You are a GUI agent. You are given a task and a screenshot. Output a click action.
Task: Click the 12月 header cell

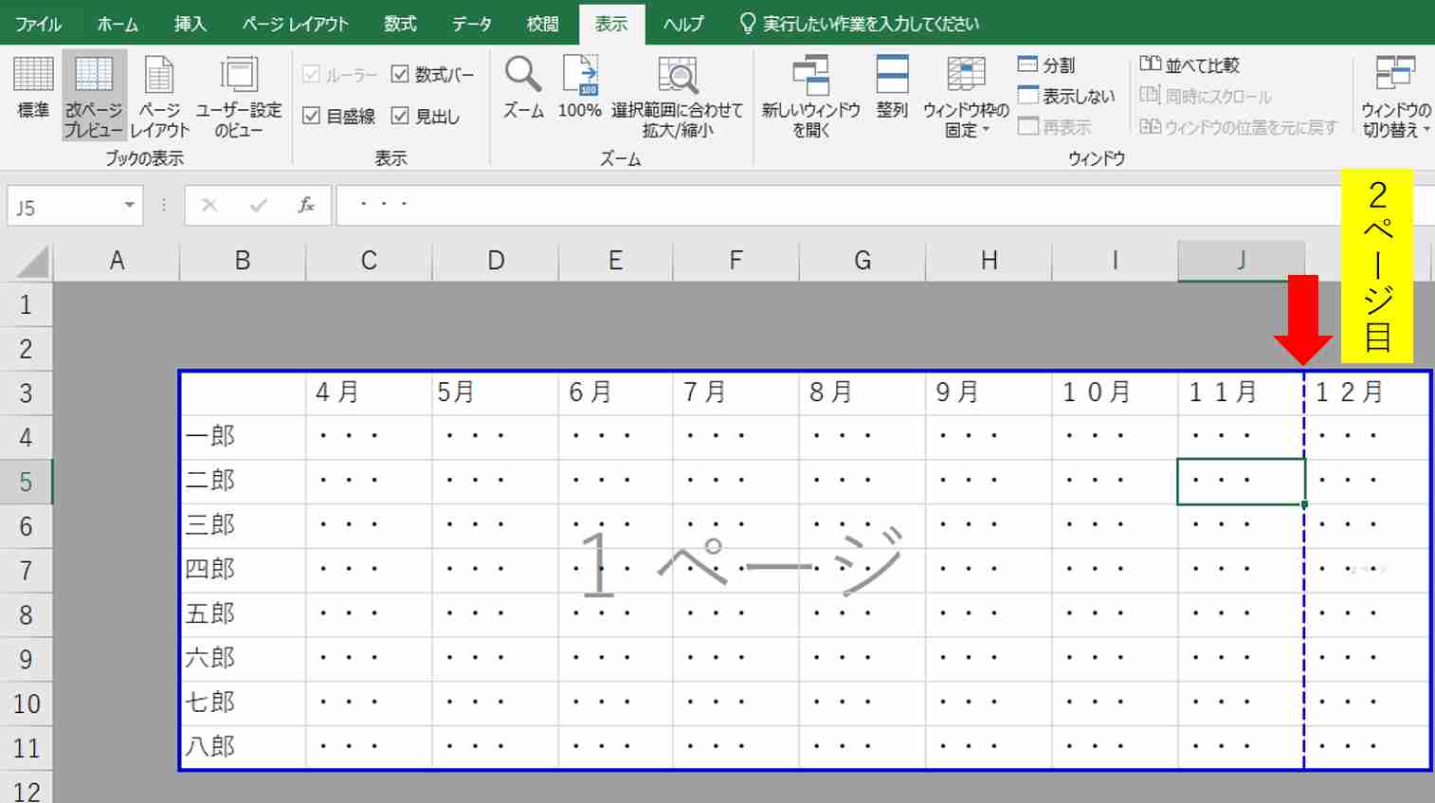coord(1367,392)
